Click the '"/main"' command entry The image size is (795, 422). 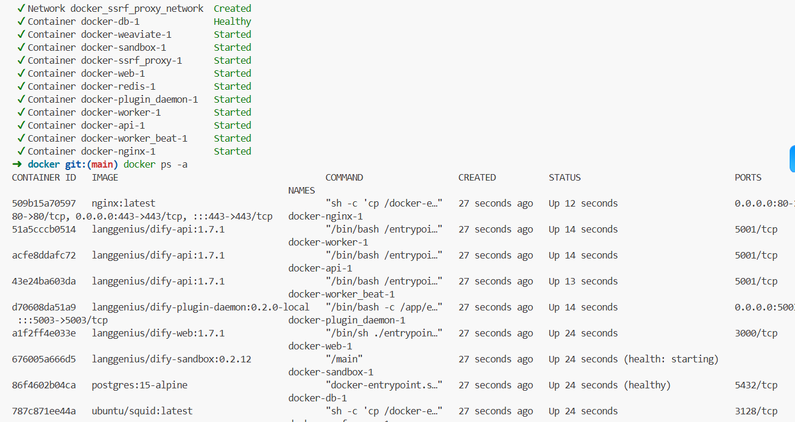pos(344,359)
